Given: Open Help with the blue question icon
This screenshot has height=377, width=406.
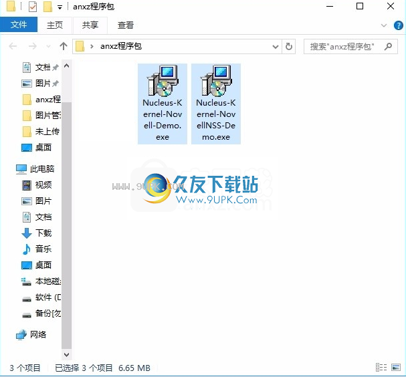Looking at the screenshot, I should tap(398, 25).
